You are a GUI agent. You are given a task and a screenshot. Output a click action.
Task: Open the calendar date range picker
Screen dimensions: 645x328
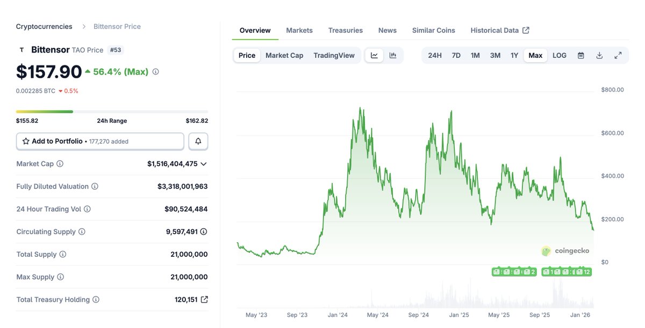click(x=581, y=55)
